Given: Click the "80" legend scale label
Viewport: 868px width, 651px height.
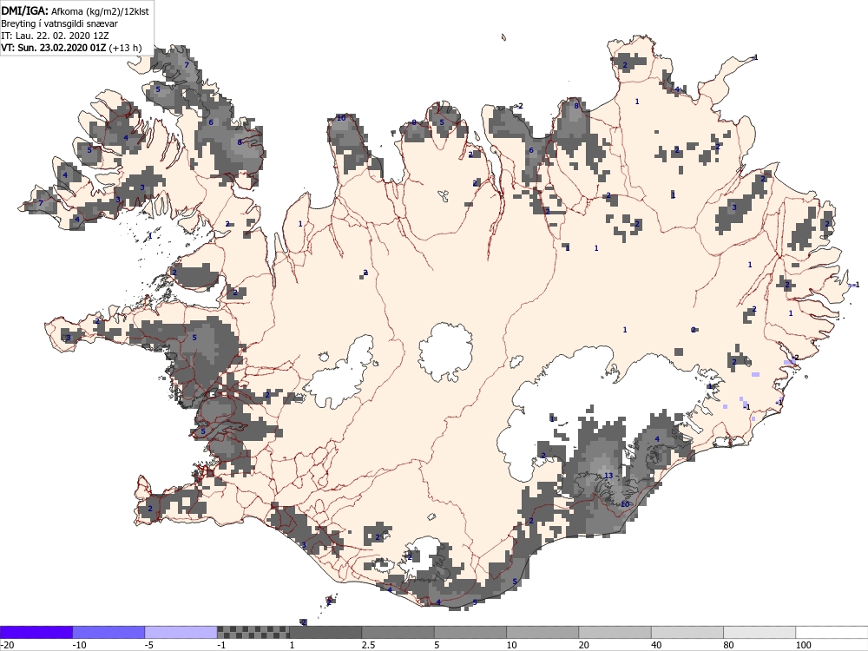Looking at the screenshot, I should pyautogui.click(x=730, y=645).
